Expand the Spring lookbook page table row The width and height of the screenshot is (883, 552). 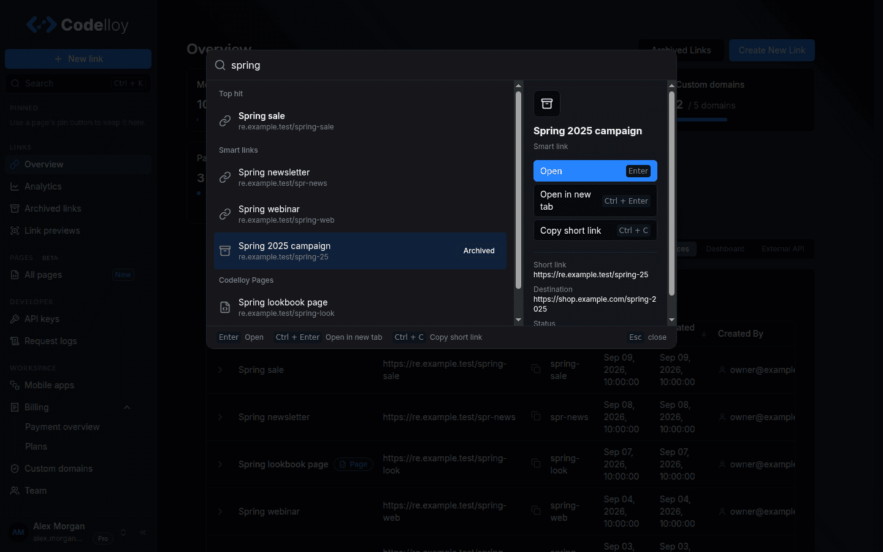[220, 464]
